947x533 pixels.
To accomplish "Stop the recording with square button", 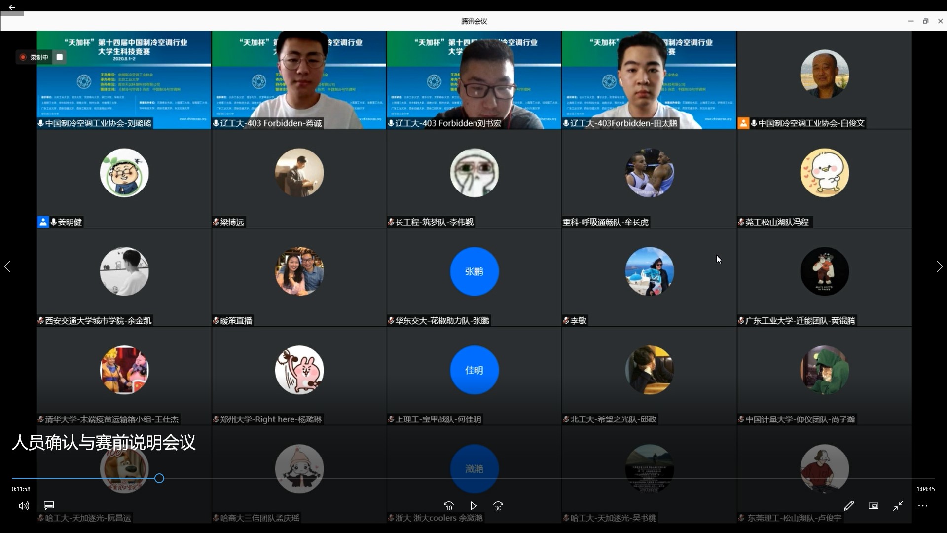I will coord(60,57).
